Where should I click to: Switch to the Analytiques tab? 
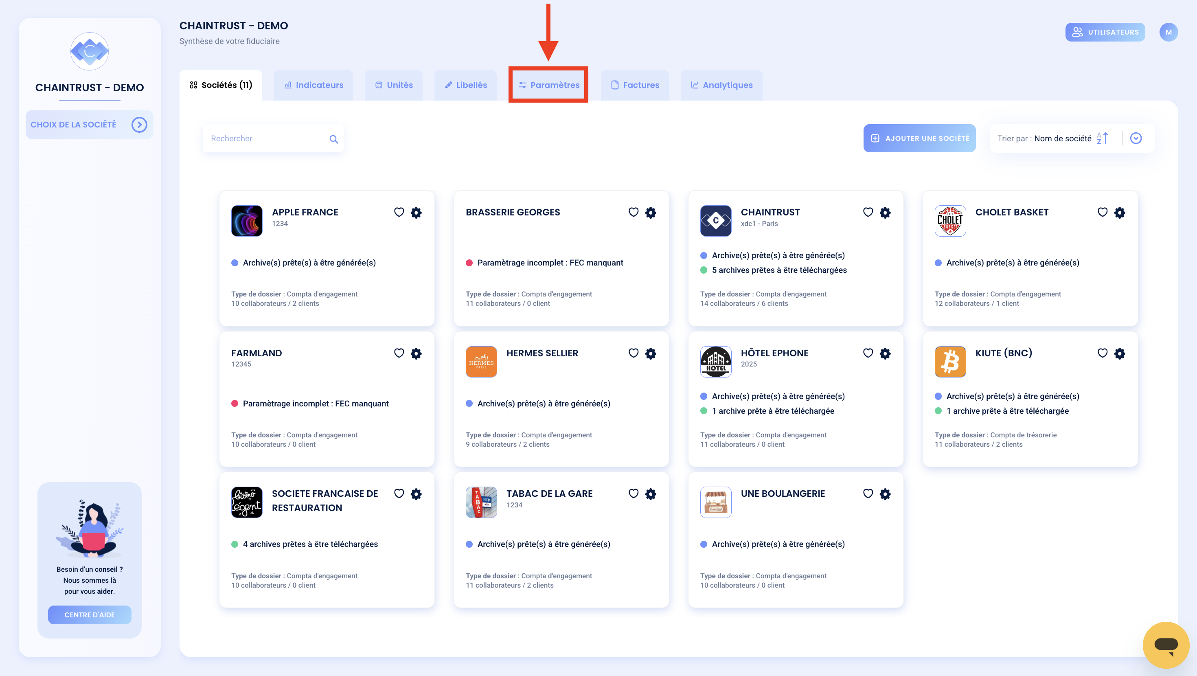(x=721, y=85)
